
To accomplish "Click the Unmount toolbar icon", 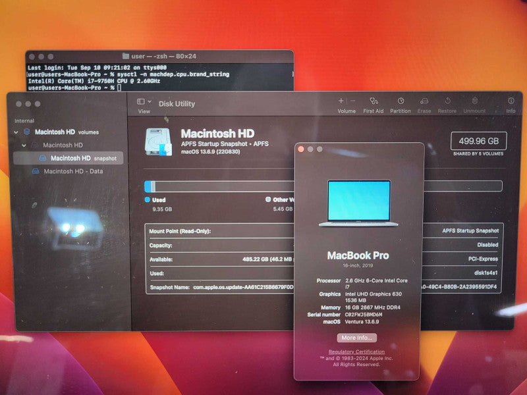I will point(474,101).
